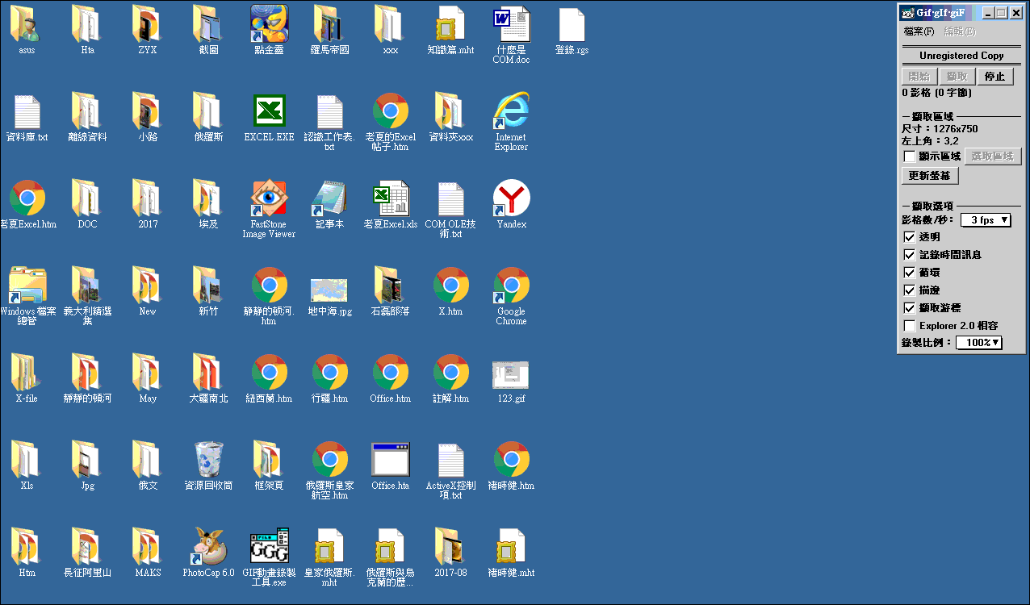
Task: Select the 框架頁 folder icon
Action: point(269,460)
